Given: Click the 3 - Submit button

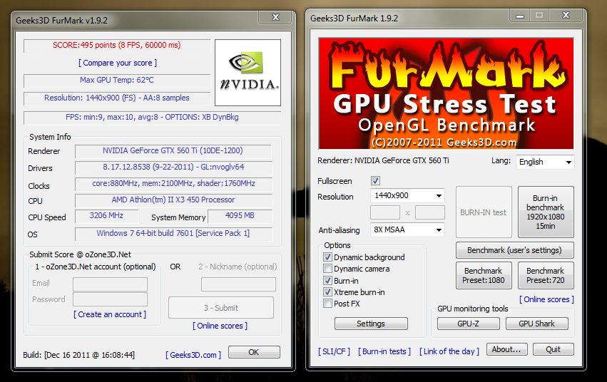Looking at the screenshot, I should [x=221, y=308].
